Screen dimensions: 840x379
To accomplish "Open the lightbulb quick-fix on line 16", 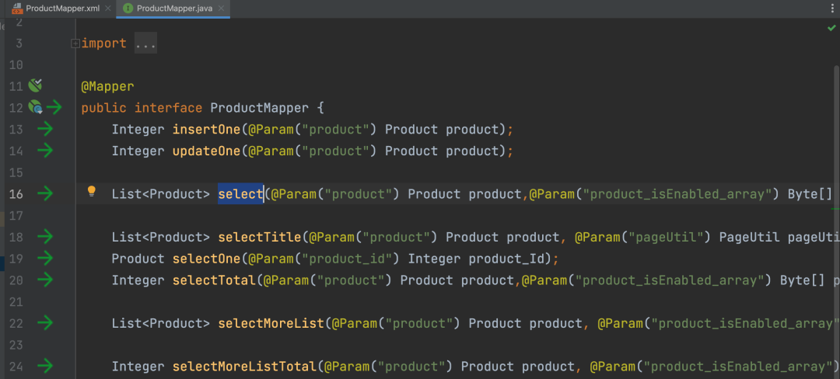I will point(91,192).
